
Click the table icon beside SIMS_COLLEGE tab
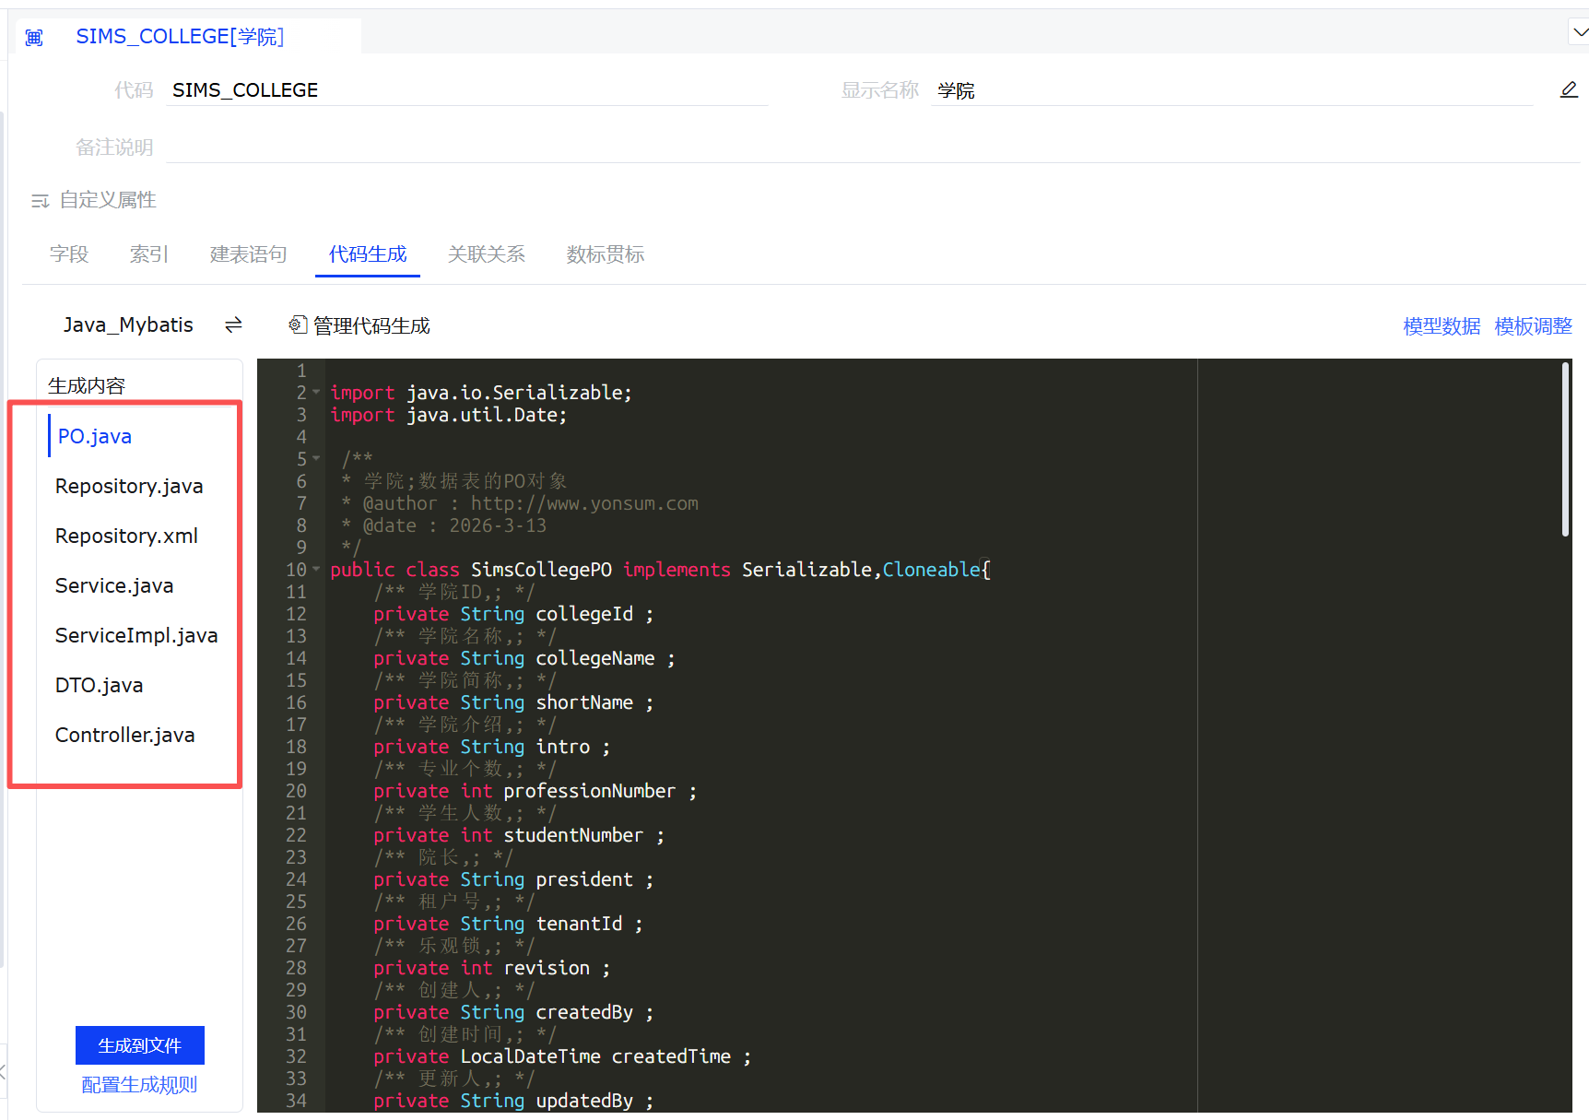[34, 38]
